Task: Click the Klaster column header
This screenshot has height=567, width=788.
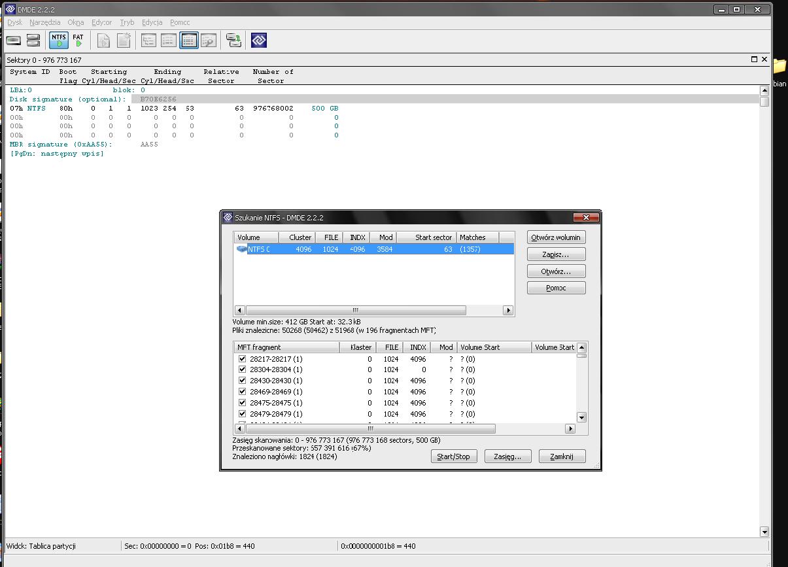Action: (358, 347)
